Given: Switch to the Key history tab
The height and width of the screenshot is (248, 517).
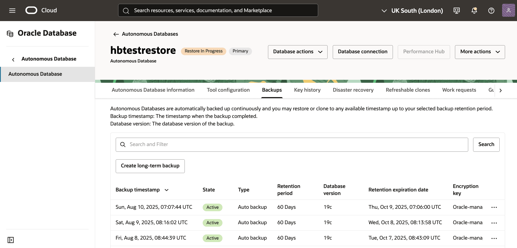Looking at the screenshot, I should (307, 90).
